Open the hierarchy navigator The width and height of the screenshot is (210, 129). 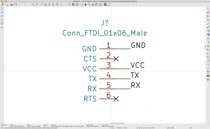pos(61,4)
